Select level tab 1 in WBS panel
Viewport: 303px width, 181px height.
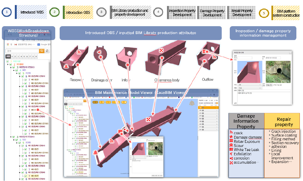click(x=12, y=56)
